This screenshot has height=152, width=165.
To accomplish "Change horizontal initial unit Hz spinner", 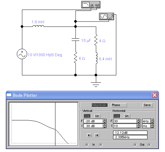I will point(152,126).
